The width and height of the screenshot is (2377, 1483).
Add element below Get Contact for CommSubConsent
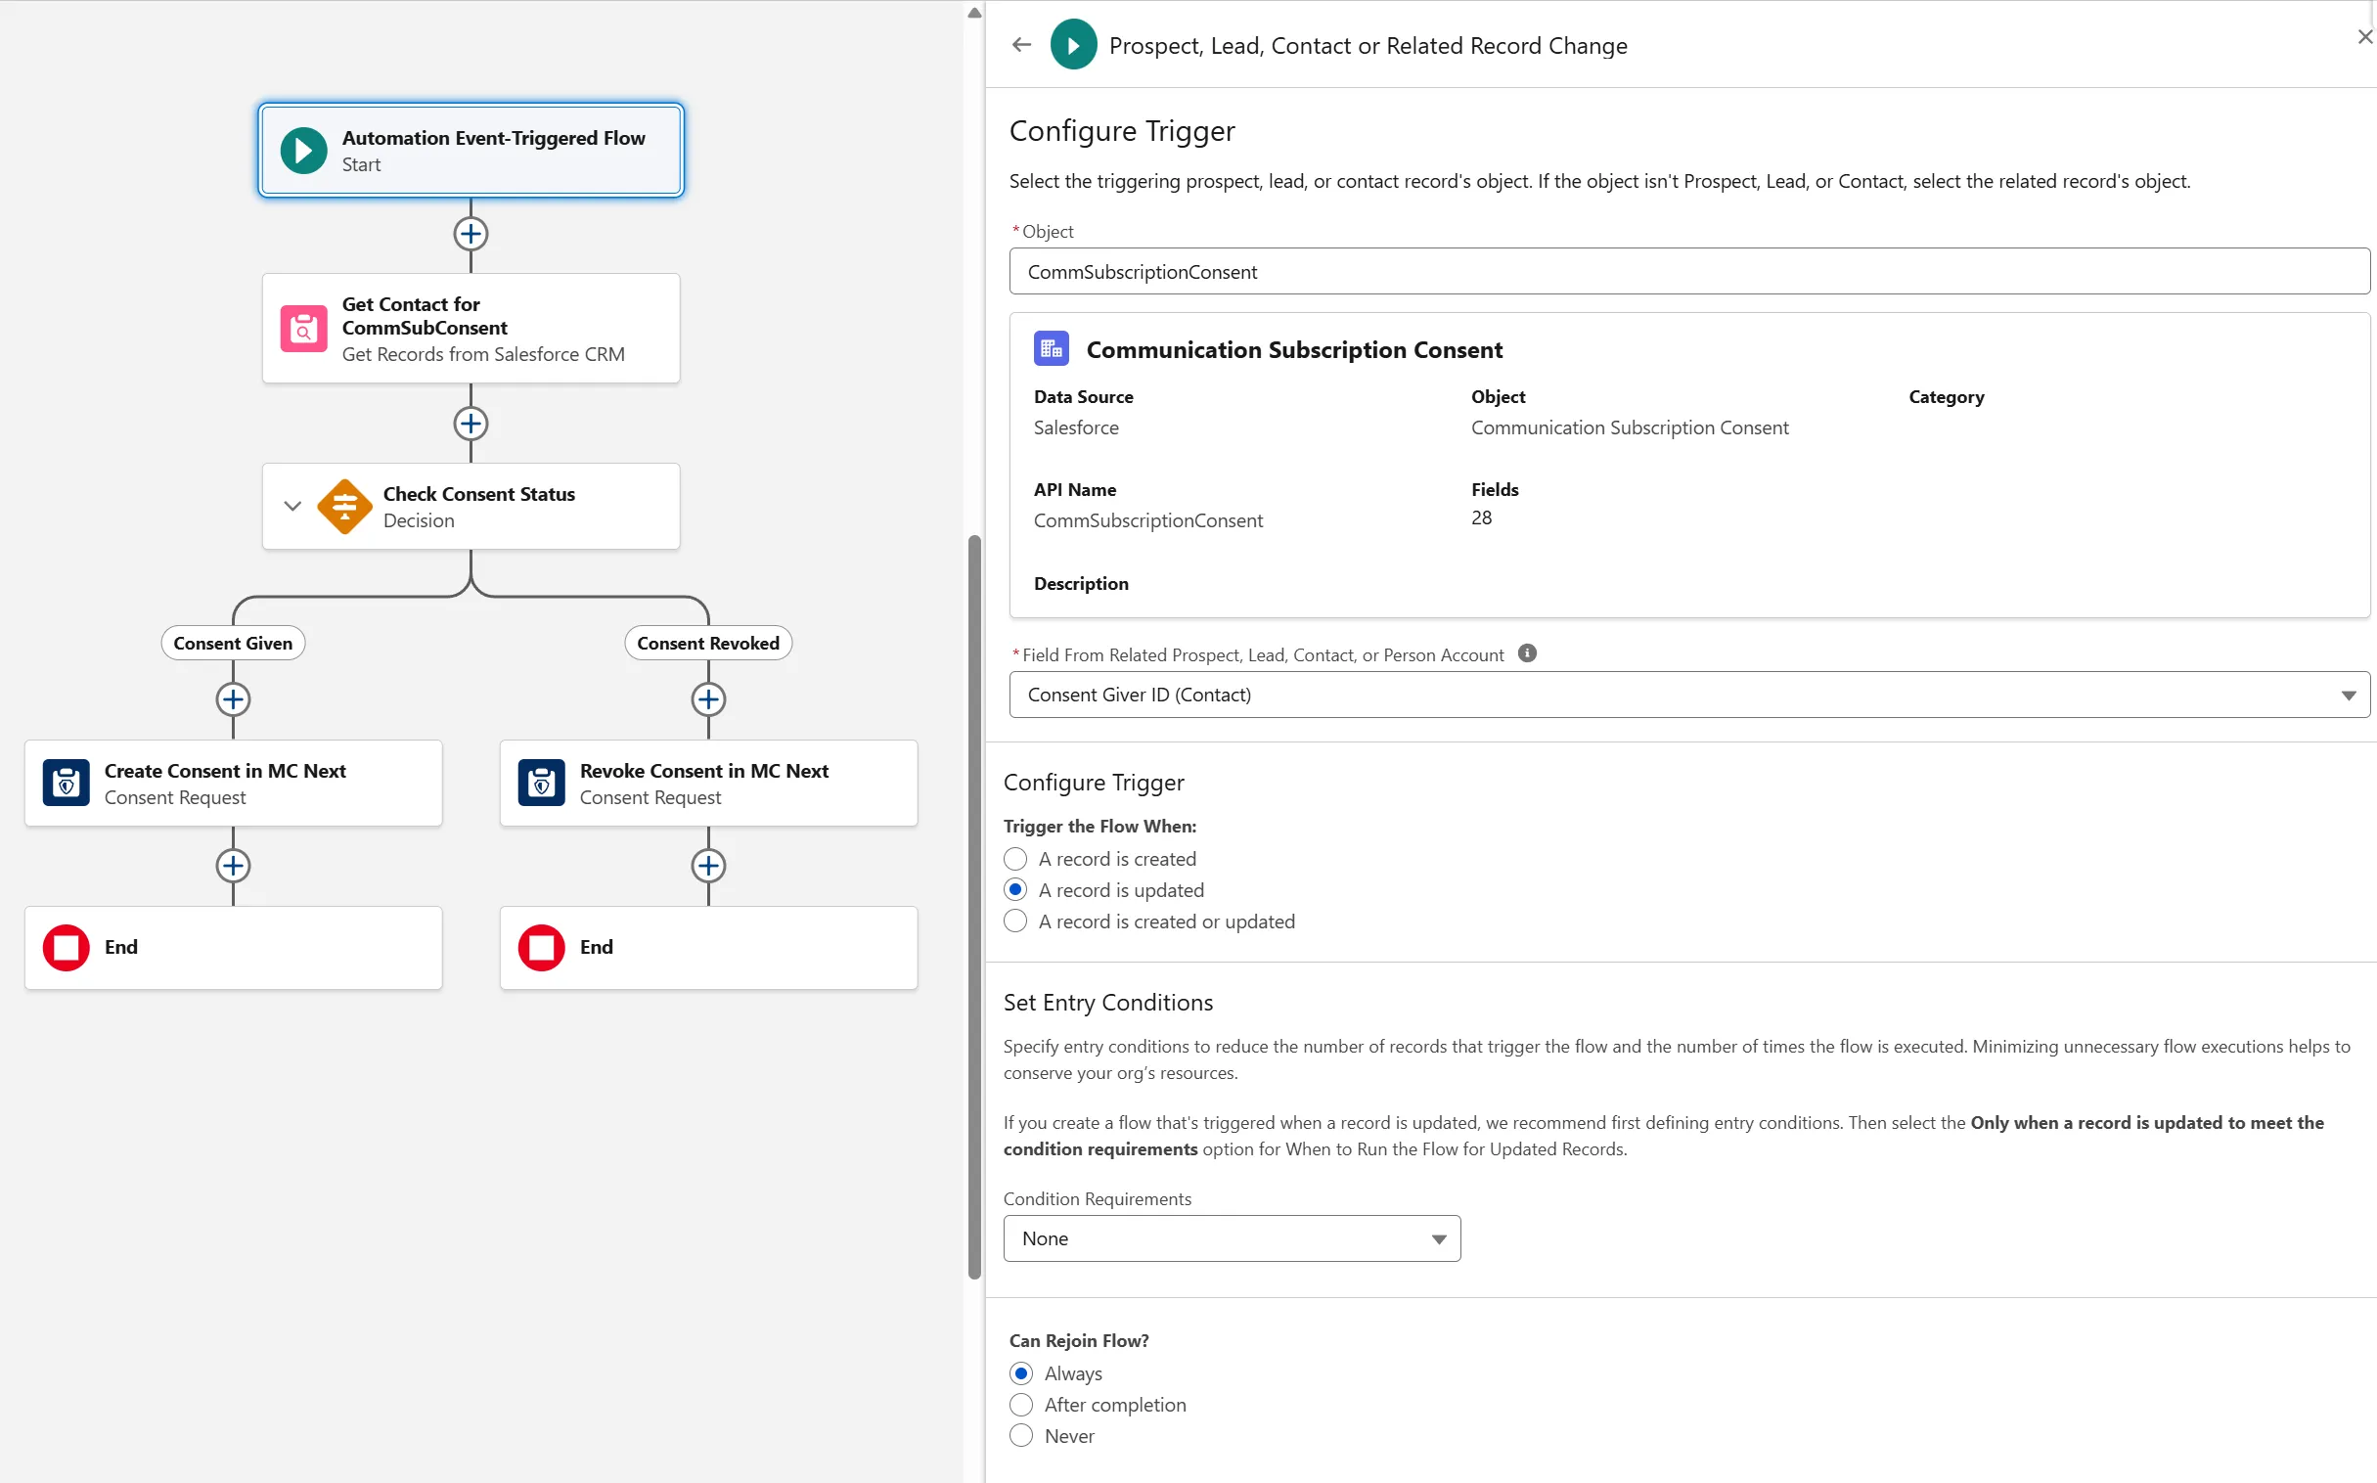pyautogui.click(x=471, y=424)
